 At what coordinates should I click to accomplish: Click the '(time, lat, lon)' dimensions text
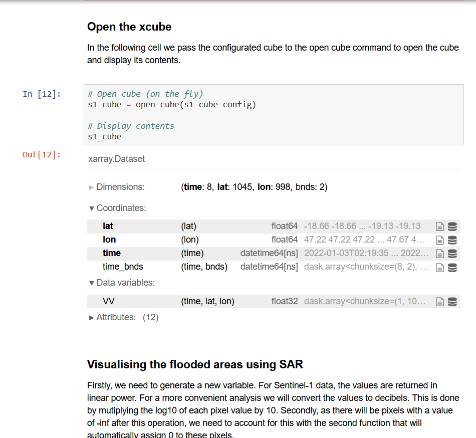(x=207, y=301)
